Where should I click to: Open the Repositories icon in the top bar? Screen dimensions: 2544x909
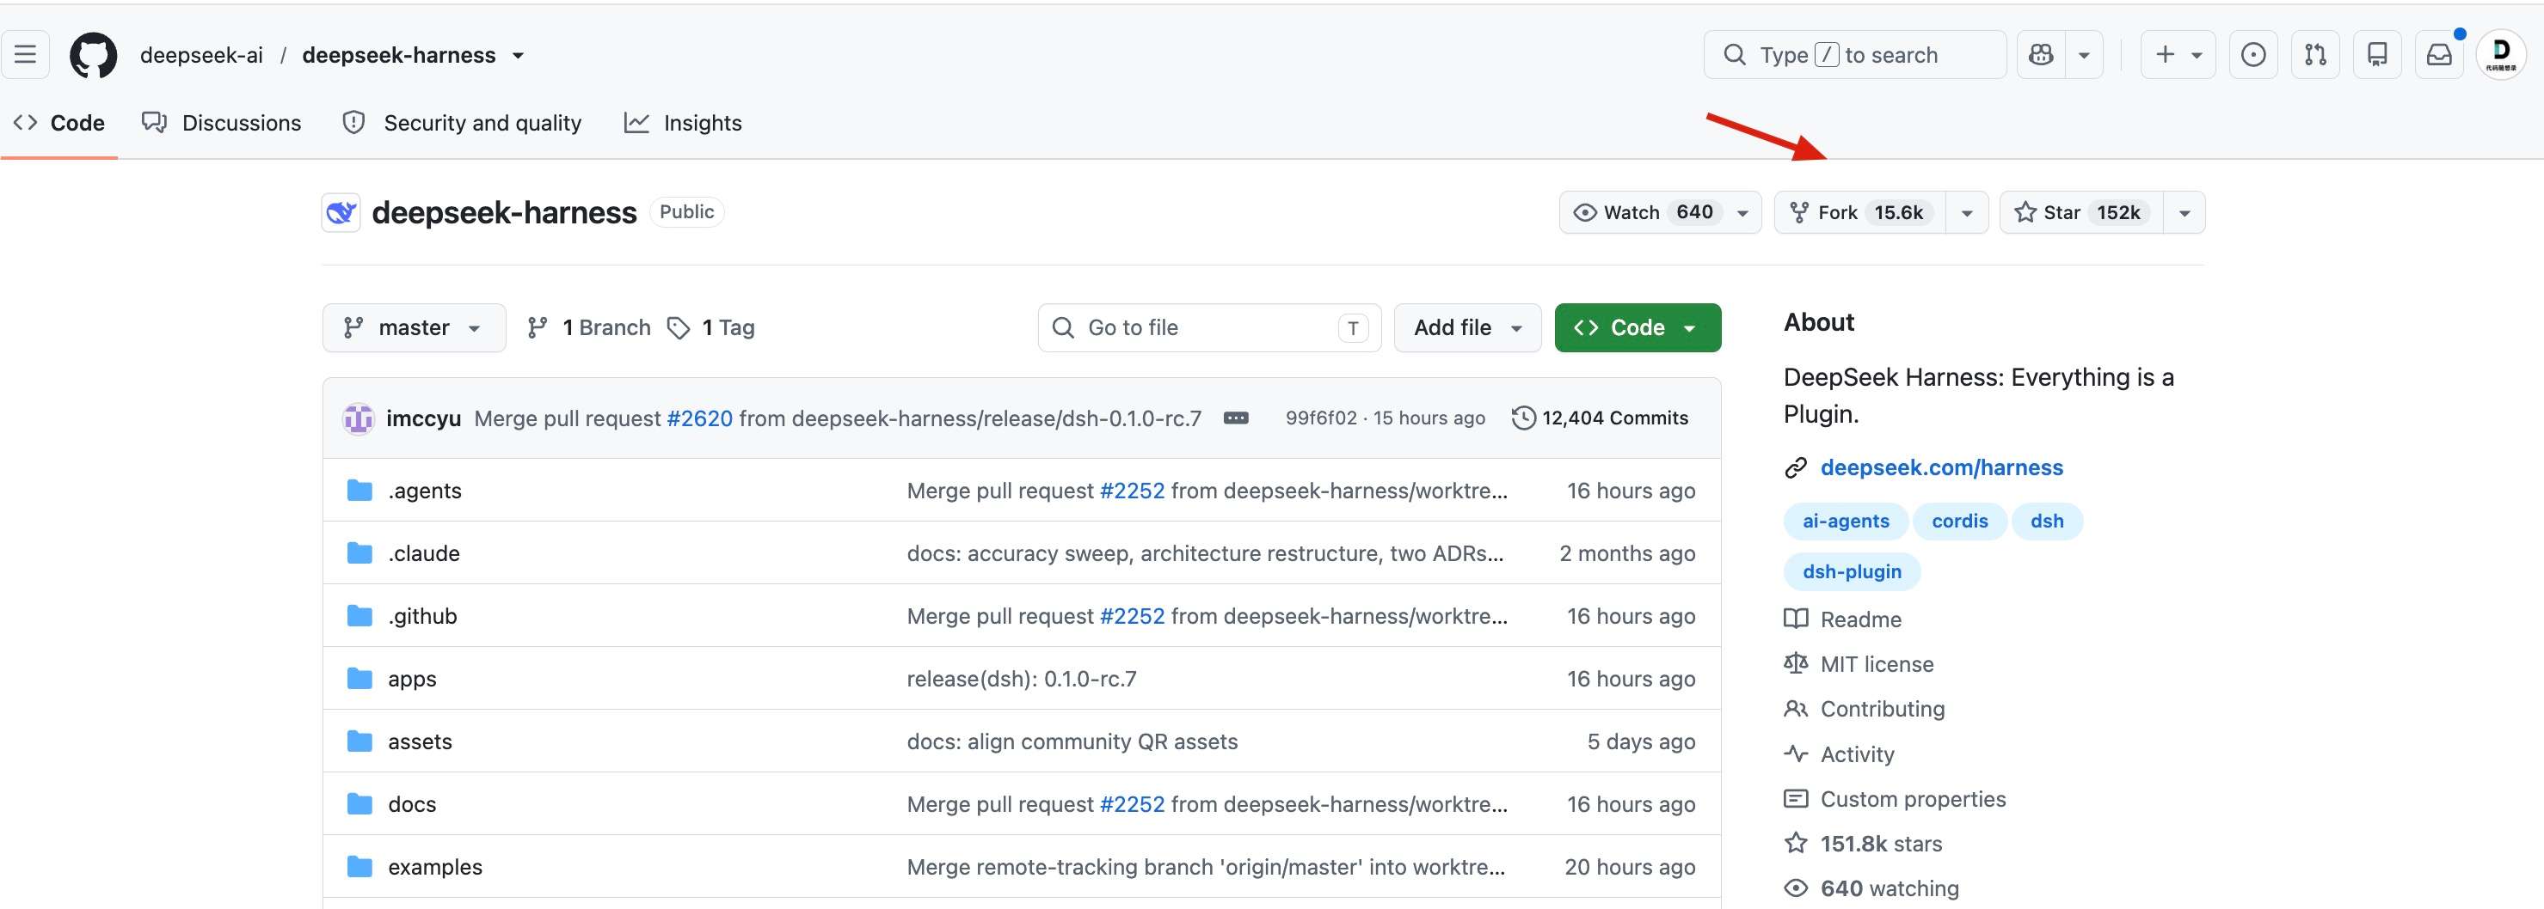[2377, 54]
